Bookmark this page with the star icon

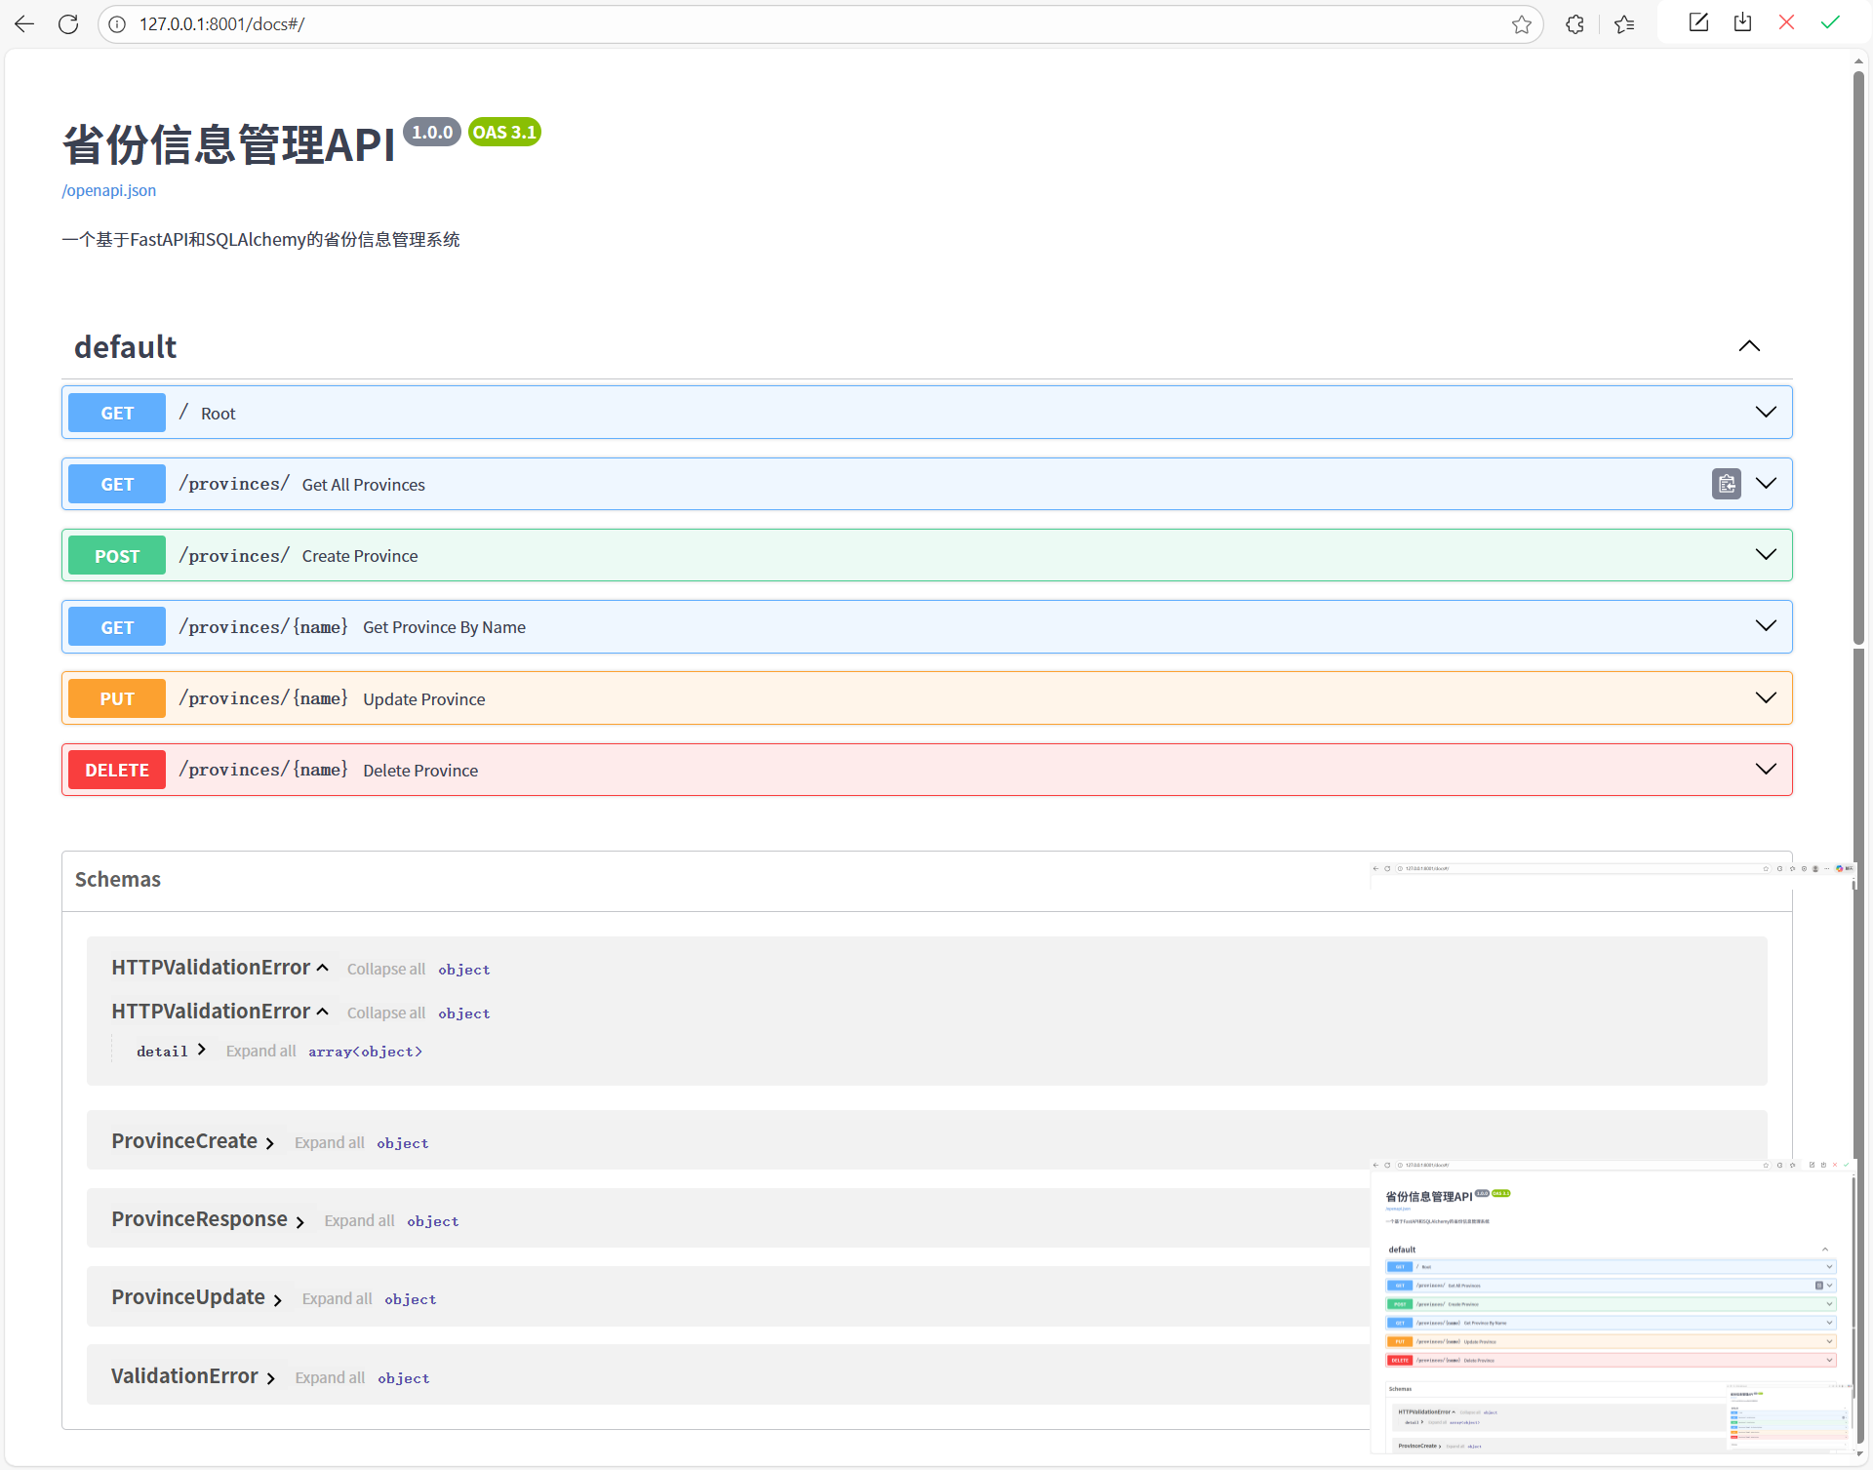tap(1522, 24)
